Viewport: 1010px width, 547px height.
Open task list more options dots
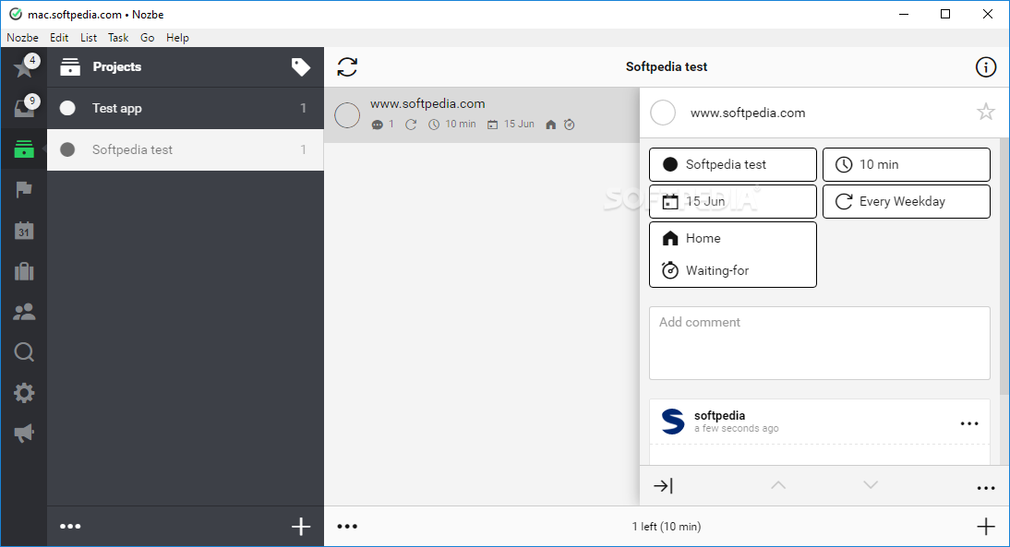(x=347, y=527)
